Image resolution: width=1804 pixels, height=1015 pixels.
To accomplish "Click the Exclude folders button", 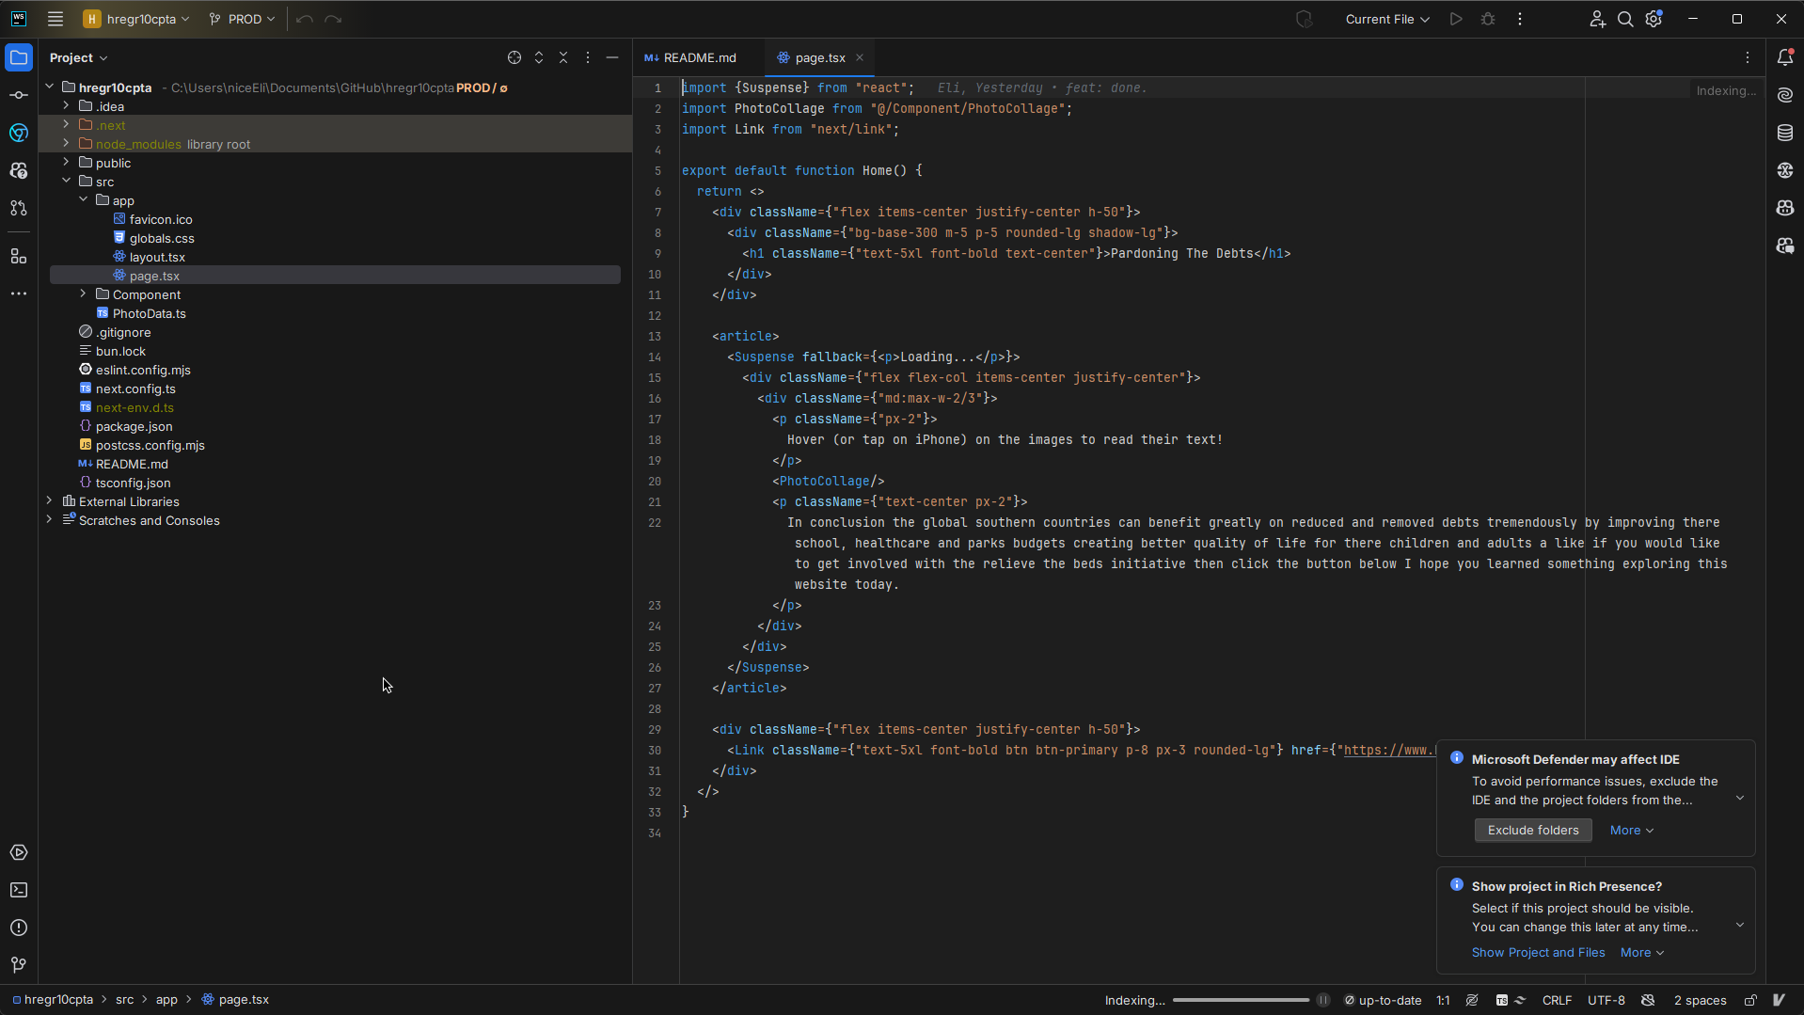I will (1531, 830).
